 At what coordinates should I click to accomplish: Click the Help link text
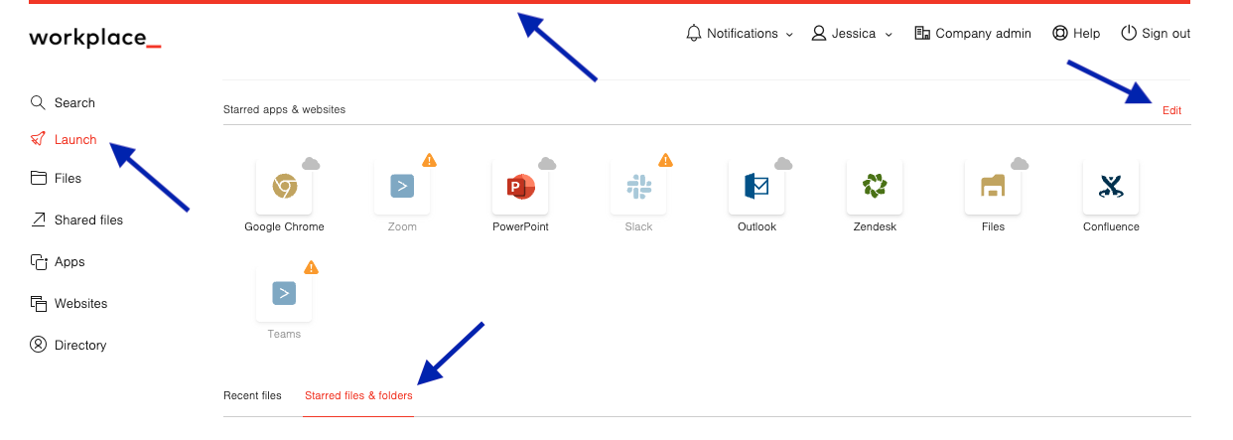[x=1087, y=33]
